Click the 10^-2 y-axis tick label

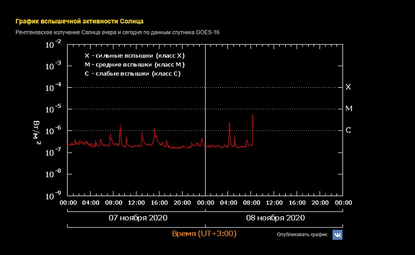53,45
